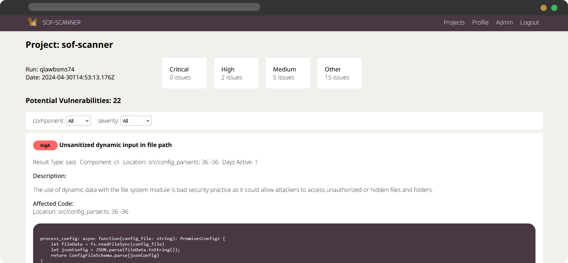Screen dimensions: 568x263
Task: Click the green window control button
Action: pyautogui.click(x=554, y=8)
